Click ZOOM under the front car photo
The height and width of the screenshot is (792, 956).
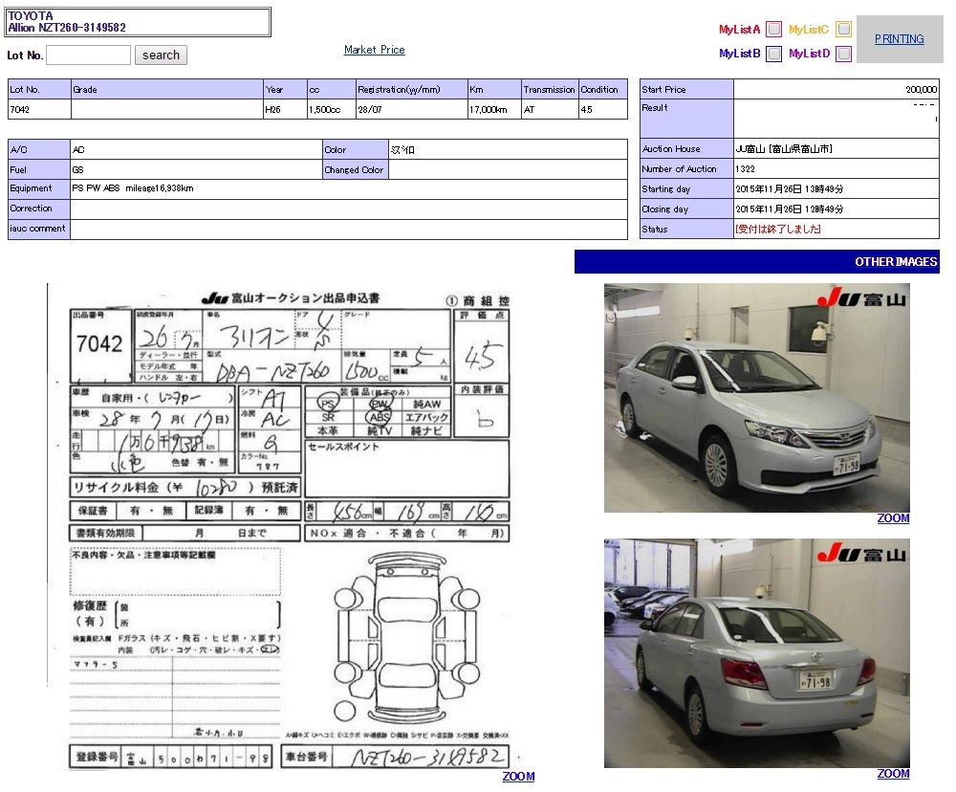tap(893, 518)
